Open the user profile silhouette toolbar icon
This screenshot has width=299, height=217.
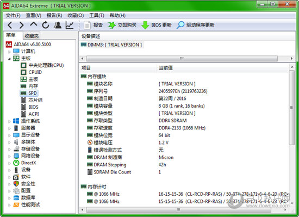[x=58, y=25]
